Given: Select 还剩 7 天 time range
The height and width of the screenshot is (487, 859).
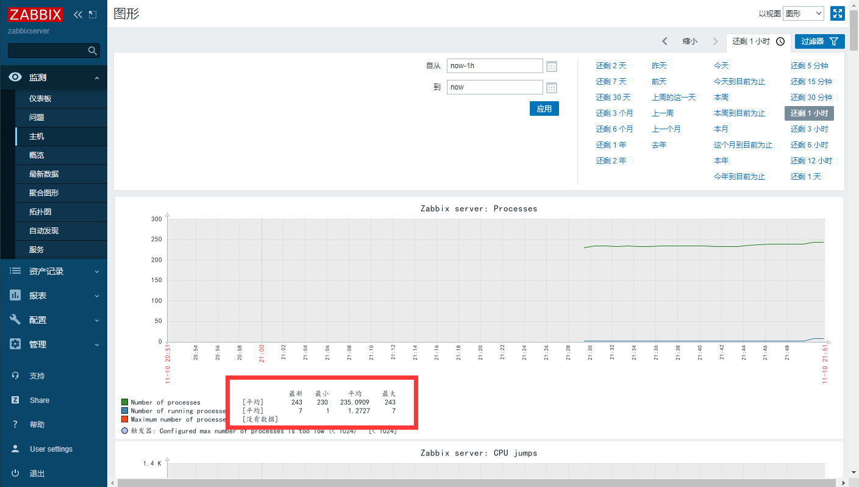Looking at the screenshot, I should 611,82.
